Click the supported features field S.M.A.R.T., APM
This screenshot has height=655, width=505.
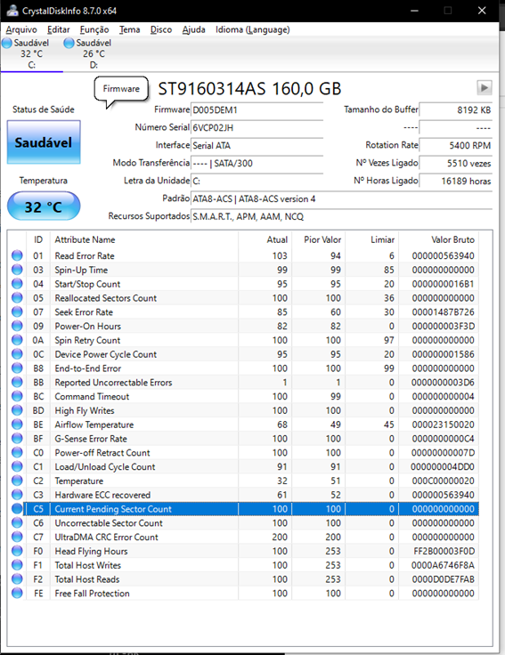click(x=341, y=216)
